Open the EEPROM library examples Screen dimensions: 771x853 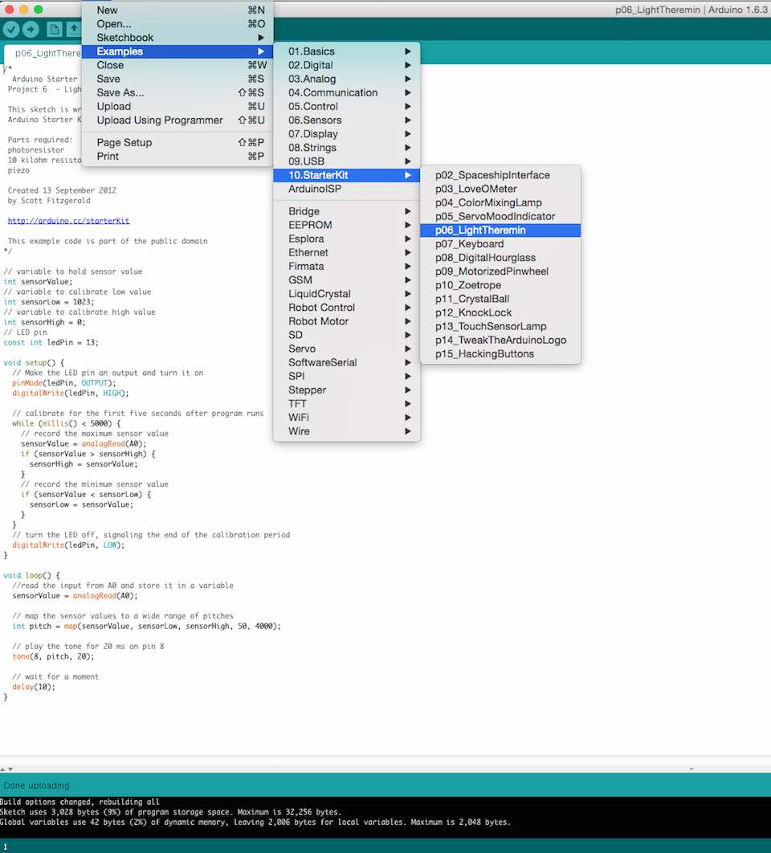(x=347, y=225)
